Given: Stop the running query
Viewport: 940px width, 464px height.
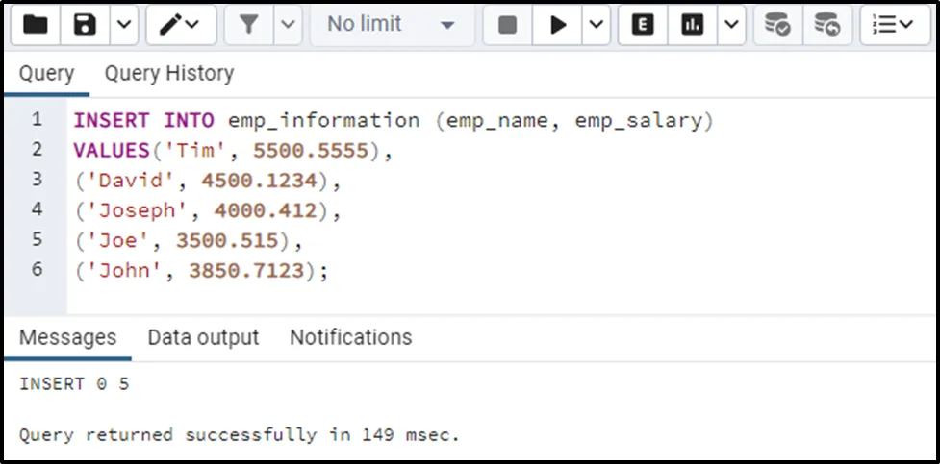Looking at the screenshot, I should pos(507,26).
